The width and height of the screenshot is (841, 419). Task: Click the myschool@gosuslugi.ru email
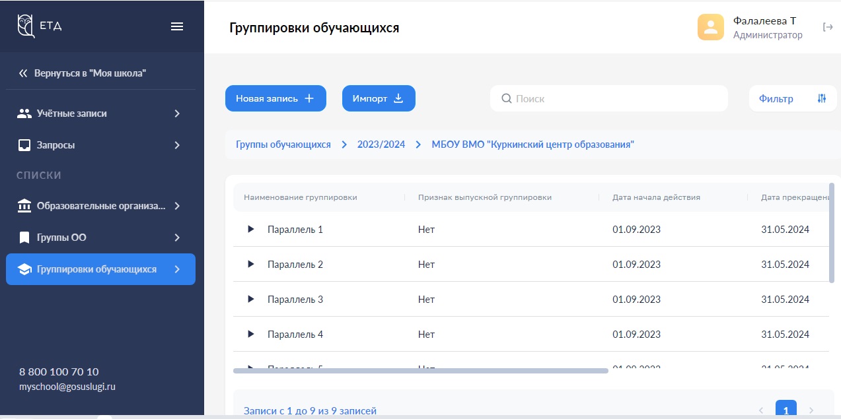[67, 387]
